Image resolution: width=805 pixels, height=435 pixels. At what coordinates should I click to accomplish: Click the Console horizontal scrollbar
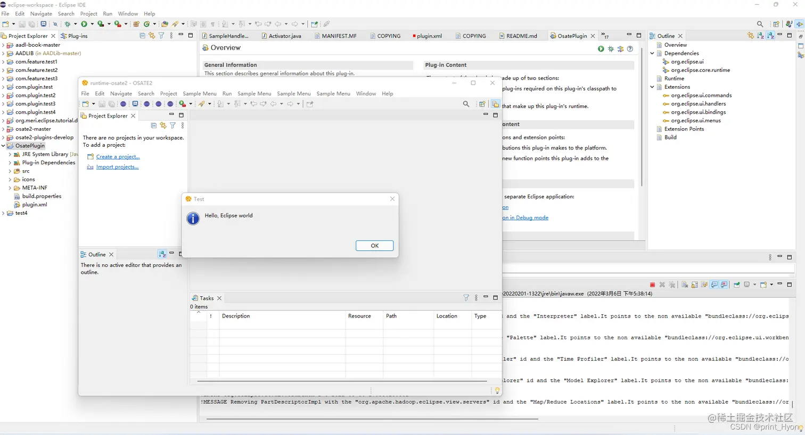(x=372, y=419)
